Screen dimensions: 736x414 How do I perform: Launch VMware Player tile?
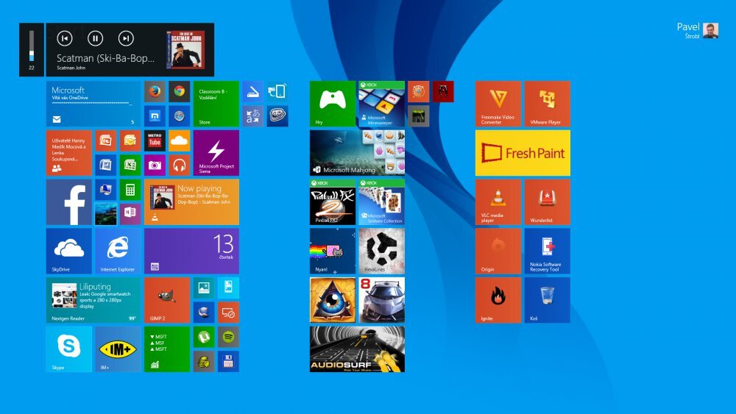[x=548, y=104]
